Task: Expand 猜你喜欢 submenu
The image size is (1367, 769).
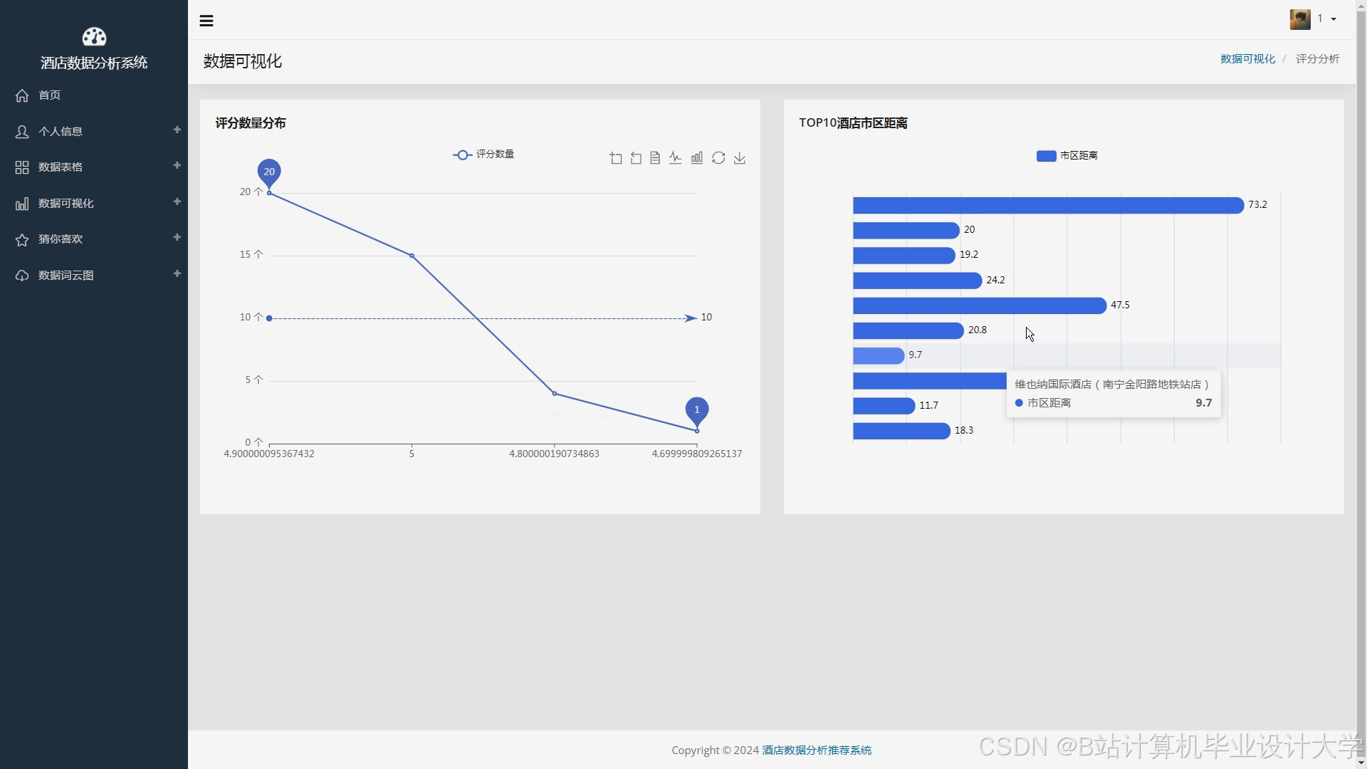Action: (x=61, y=239)
